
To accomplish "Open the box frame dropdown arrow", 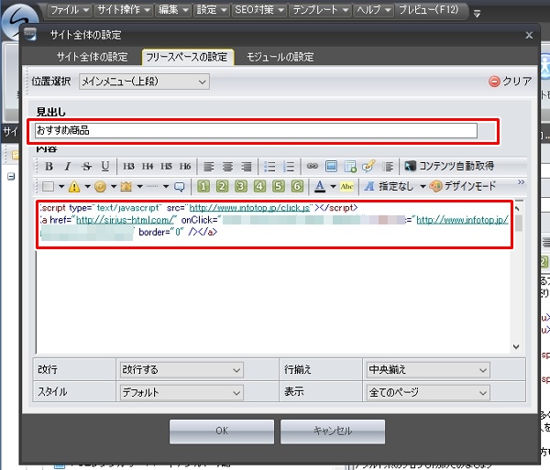I will pyautogui.click(x=61, y=187).
